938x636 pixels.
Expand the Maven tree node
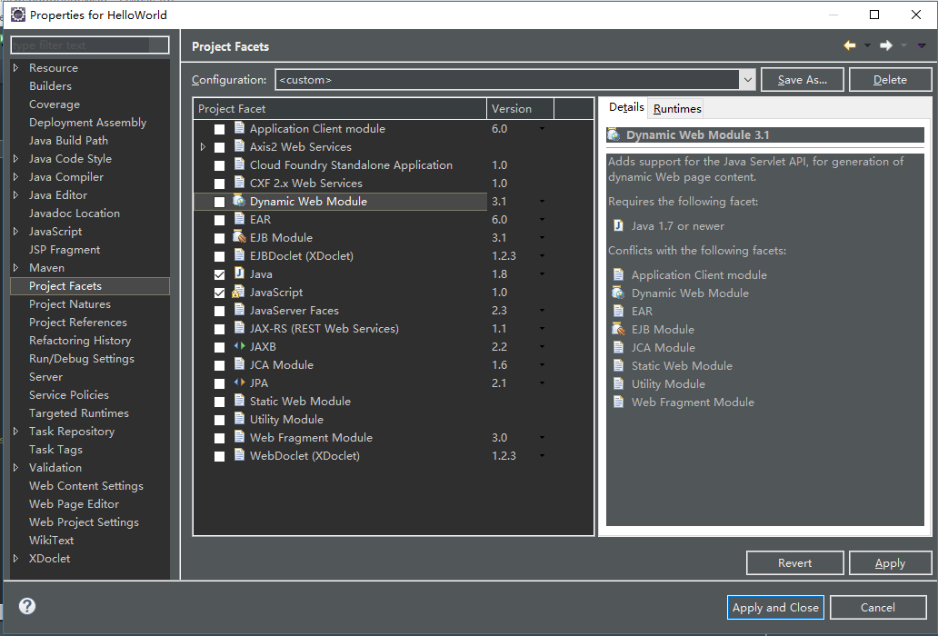click(16, 267)
